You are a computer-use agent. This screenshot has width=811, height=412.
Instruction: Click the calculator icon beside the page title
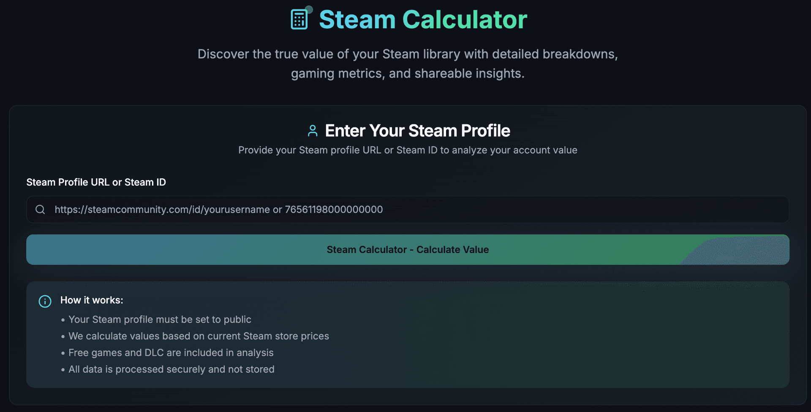[299, 19]
